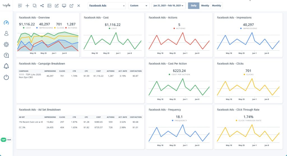Click the yellow CLICKS legend in Overview
The image size is (287, 156).
(x=59, y=28)
